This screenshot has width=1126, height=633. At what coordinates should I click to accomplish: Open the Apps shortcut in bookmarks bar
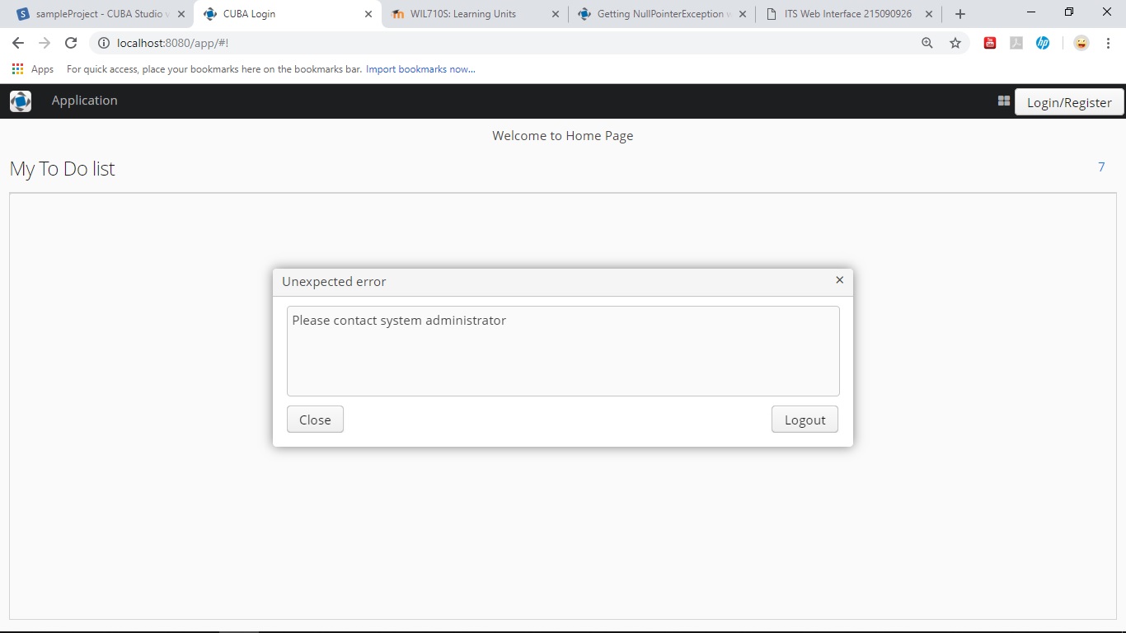tap(33, 69)
